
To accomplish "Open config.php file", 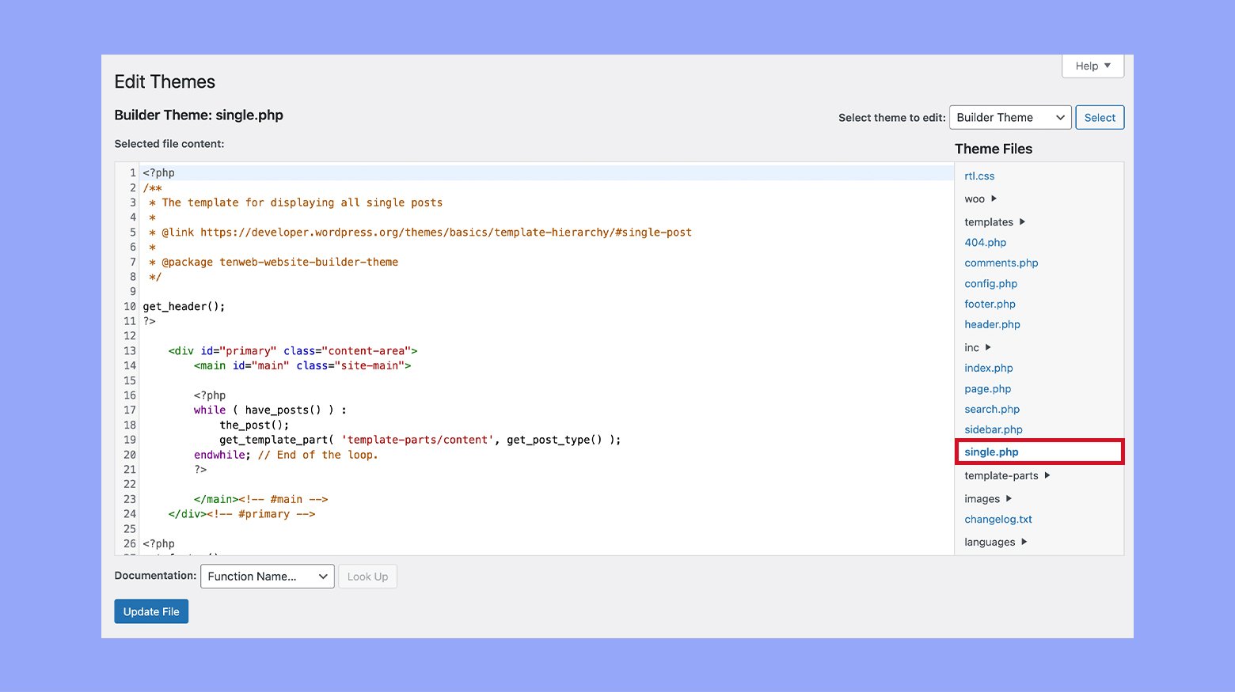I will [x=991, y=284].
